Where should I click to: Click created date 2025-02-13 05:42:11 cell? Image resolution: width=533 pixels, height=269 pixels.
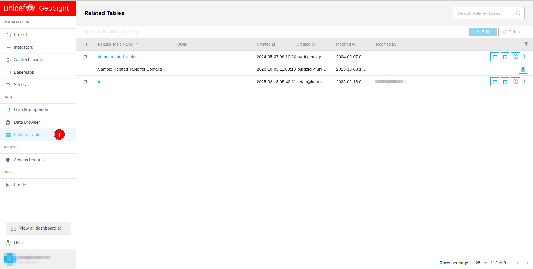[276, 82]
